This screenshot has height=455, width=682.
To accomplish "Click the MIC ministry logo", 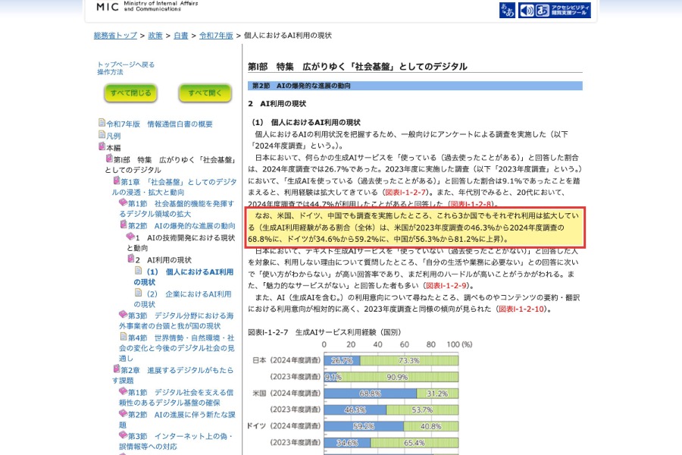I will (147, 6).
